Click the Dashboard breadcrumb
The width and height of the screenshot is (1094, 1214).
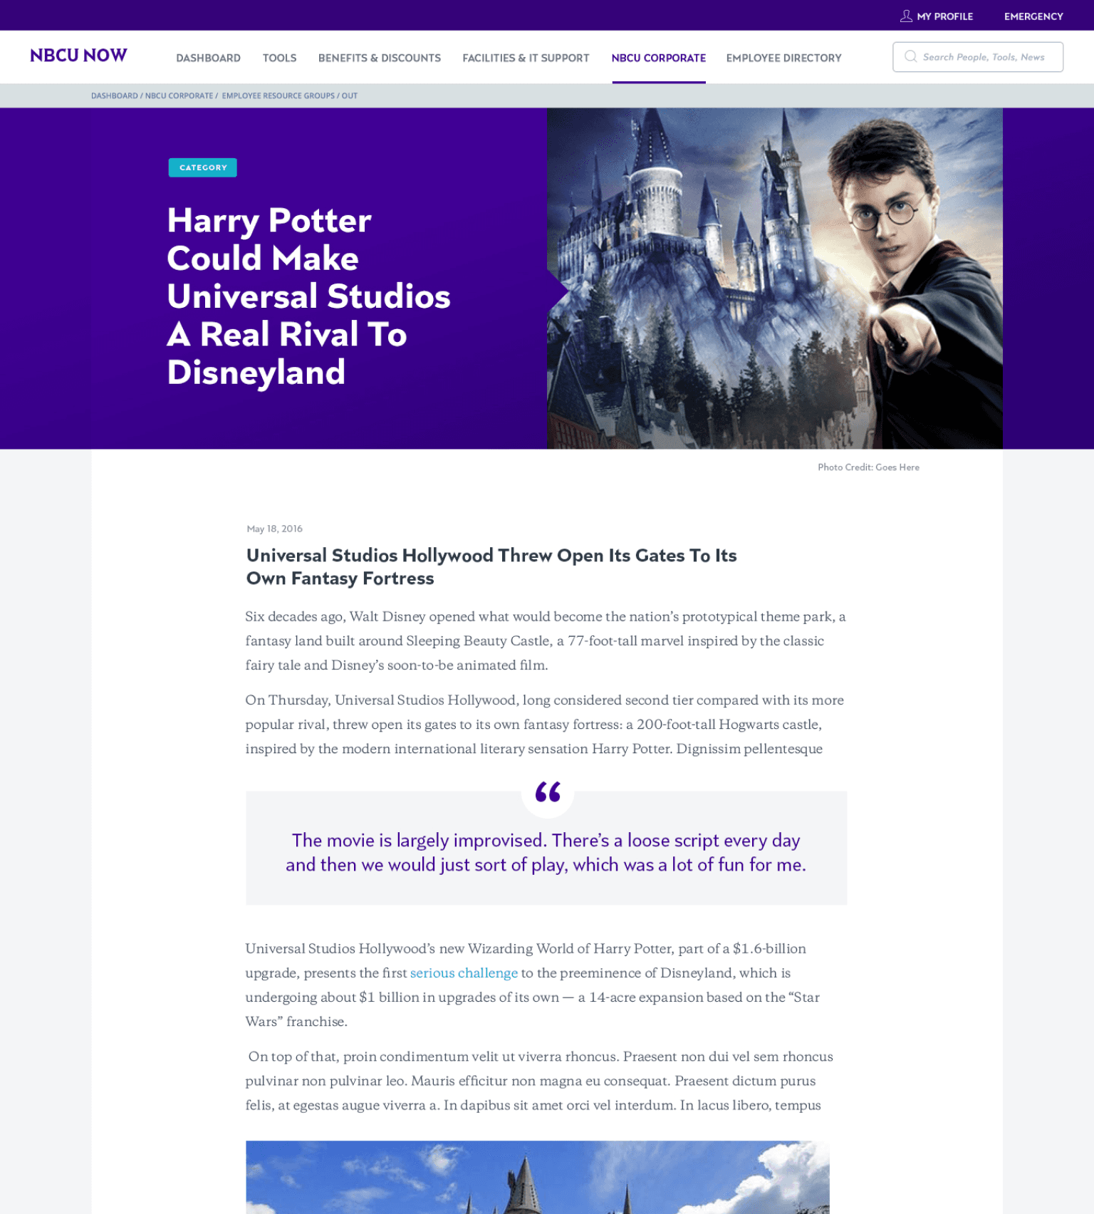coord(115,95)
